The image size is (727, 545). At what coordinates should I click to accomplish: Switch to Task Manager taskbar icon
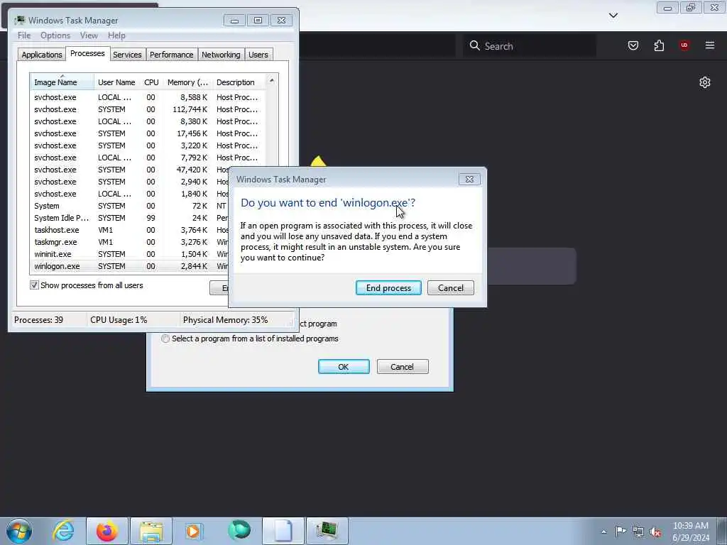tap(327, 531)
